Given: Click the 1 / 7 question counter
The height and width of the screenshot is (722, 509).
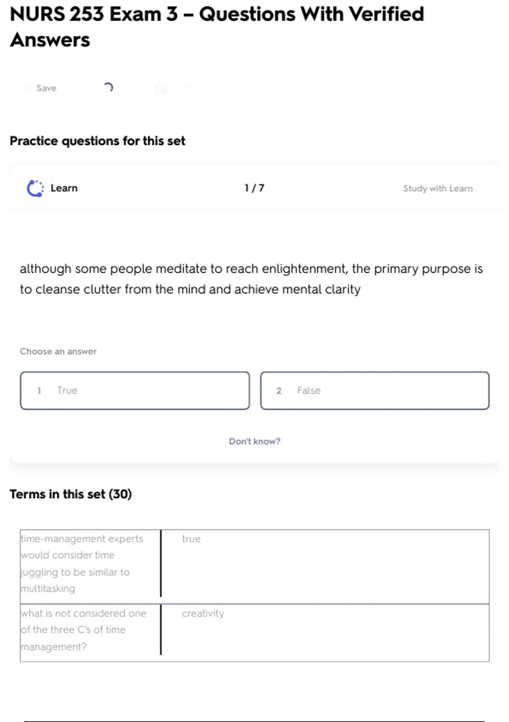Looking at the screenshot, I should click(254, 188).
